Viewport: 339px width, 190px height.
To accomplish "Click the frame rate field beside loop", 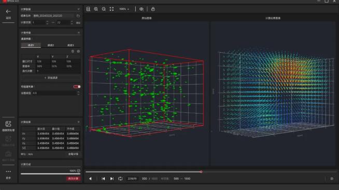I will pyautogui.click(x=132, y=179).
